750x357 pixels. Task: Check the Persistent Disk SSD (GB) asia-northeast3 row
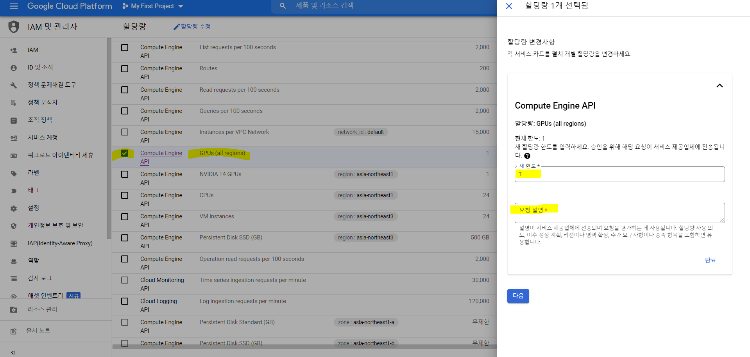coord(125,238)
